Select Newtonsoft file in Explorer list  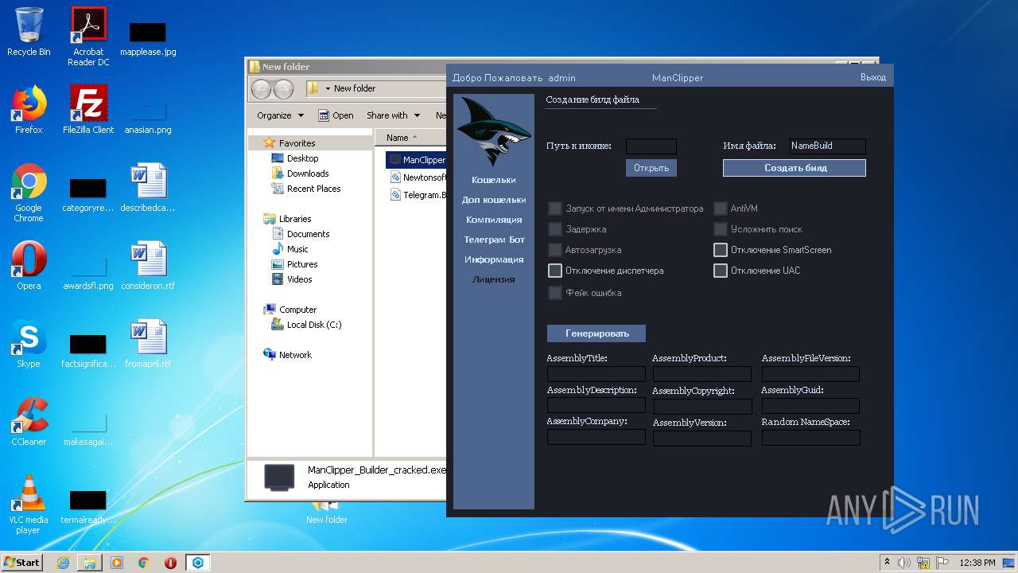point(418,177)
